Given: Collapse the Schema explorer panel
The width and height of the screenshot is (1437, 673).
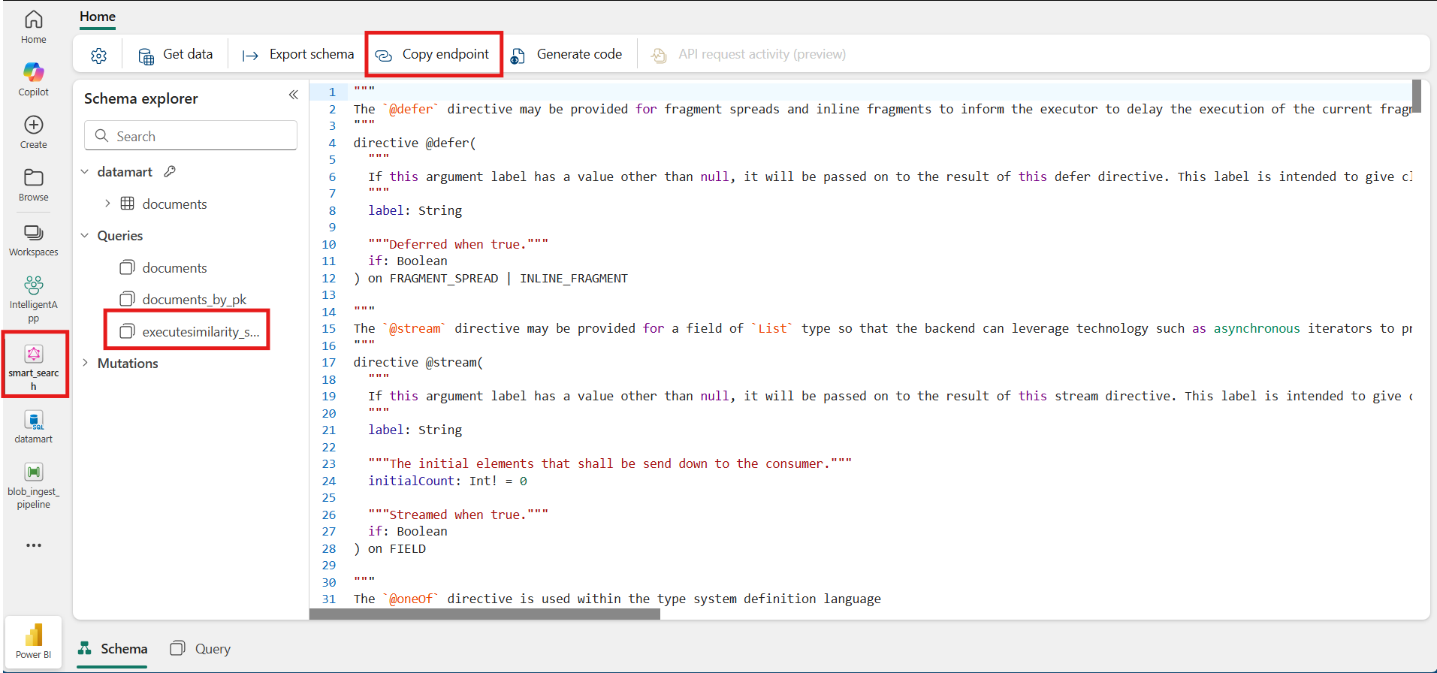Looking at the screenshot, I should pos(293,95).
